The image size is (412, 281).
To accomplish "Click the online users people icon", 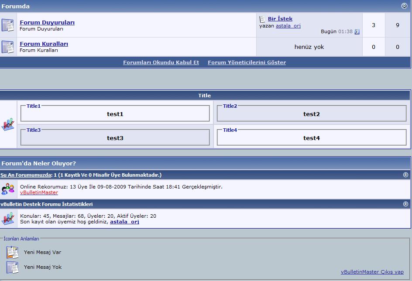I will (8, 189).
